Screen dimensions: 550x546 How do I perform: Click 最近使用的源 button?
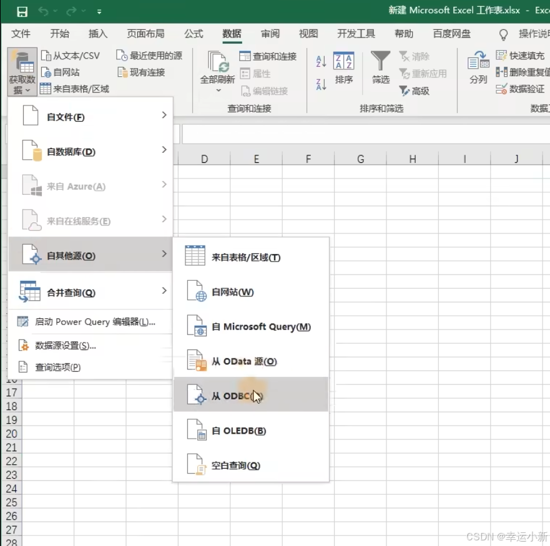coord(149,56)
